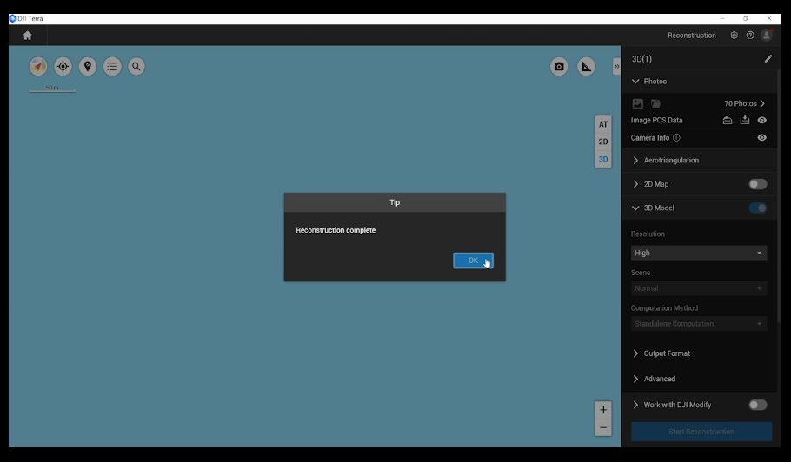Screen dimensions: 791x462
Task: Open the settings gear icon
Action: pyautogui.click(x=734, y=36)
